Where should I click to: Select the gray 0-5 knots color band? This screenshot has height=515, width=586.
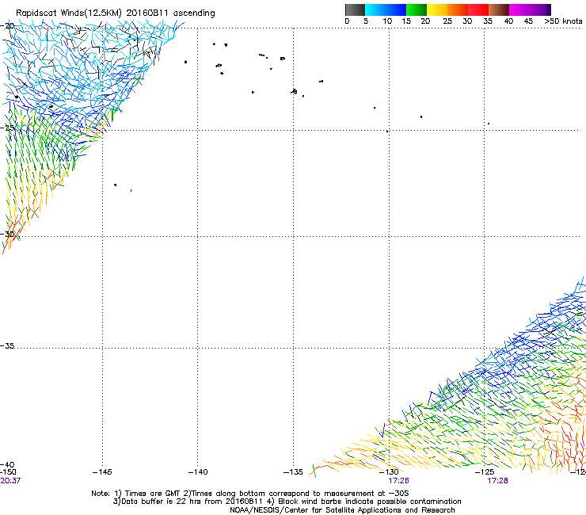355,10
